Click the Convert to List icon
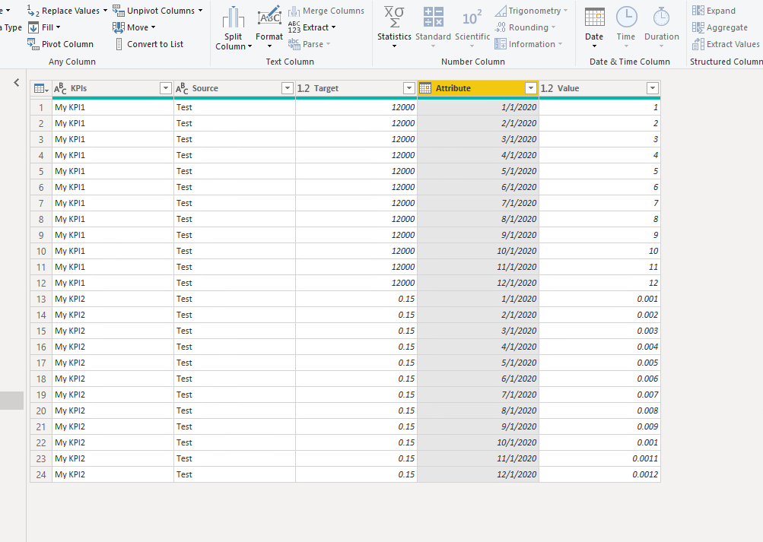 [119, 44]
